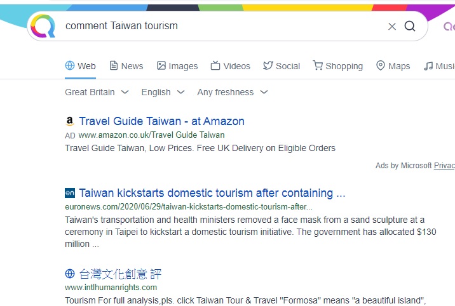Screen dimensions: 455x306
Task: Click the magnifying glass search icon
Action: 410,26
